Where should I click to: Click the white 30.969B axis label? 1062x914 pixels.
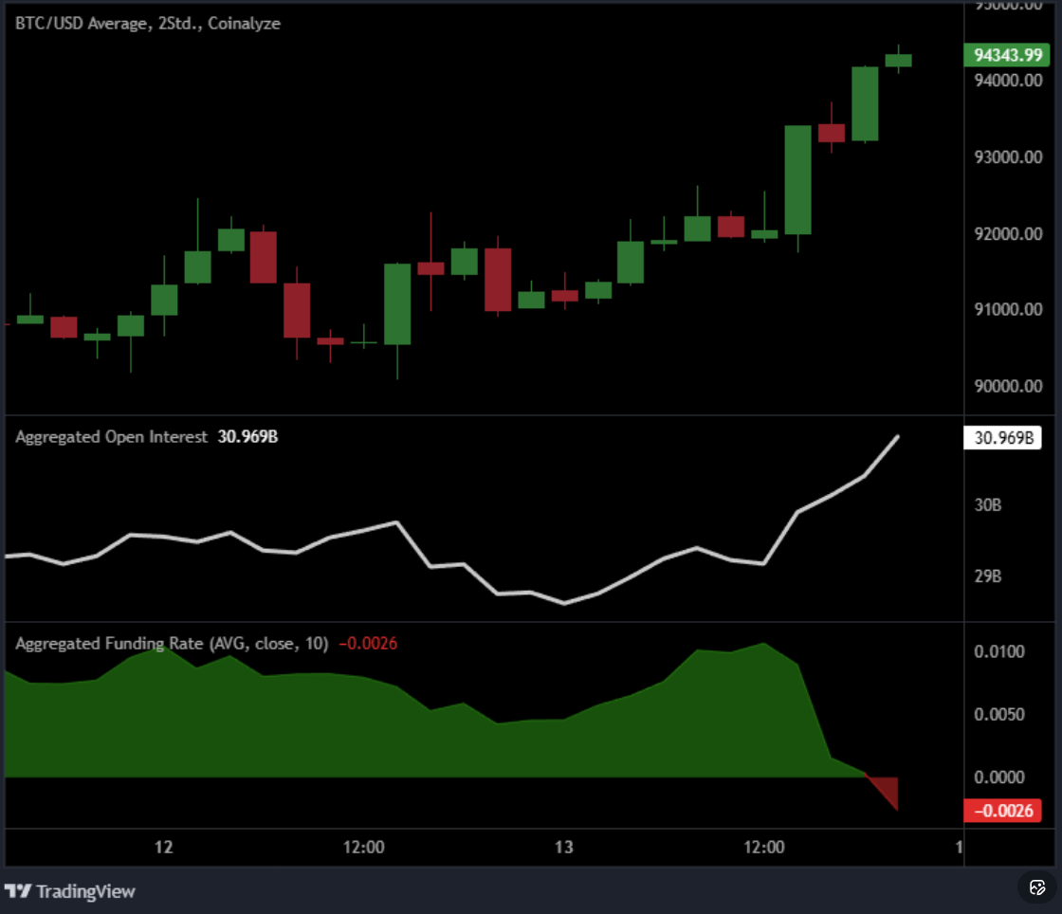coord(1002,438)
